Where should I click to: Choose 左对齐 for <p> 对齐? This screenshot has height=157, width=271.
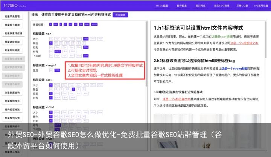(x=58, y=51)
